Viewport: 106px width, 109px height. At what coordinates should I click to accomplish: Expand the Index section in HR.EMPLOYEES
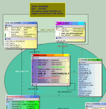[x=68, y=85]
